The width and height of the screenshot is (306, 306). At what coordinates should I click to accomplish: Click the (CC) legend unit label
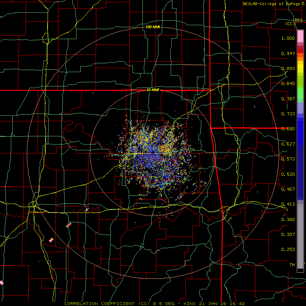pos(290,23)
